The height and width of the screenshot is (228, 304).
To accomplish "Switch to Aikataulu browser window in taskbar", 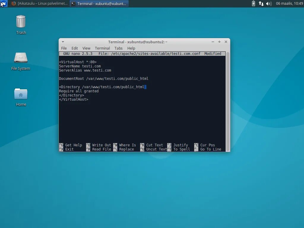I will point(39,4).
